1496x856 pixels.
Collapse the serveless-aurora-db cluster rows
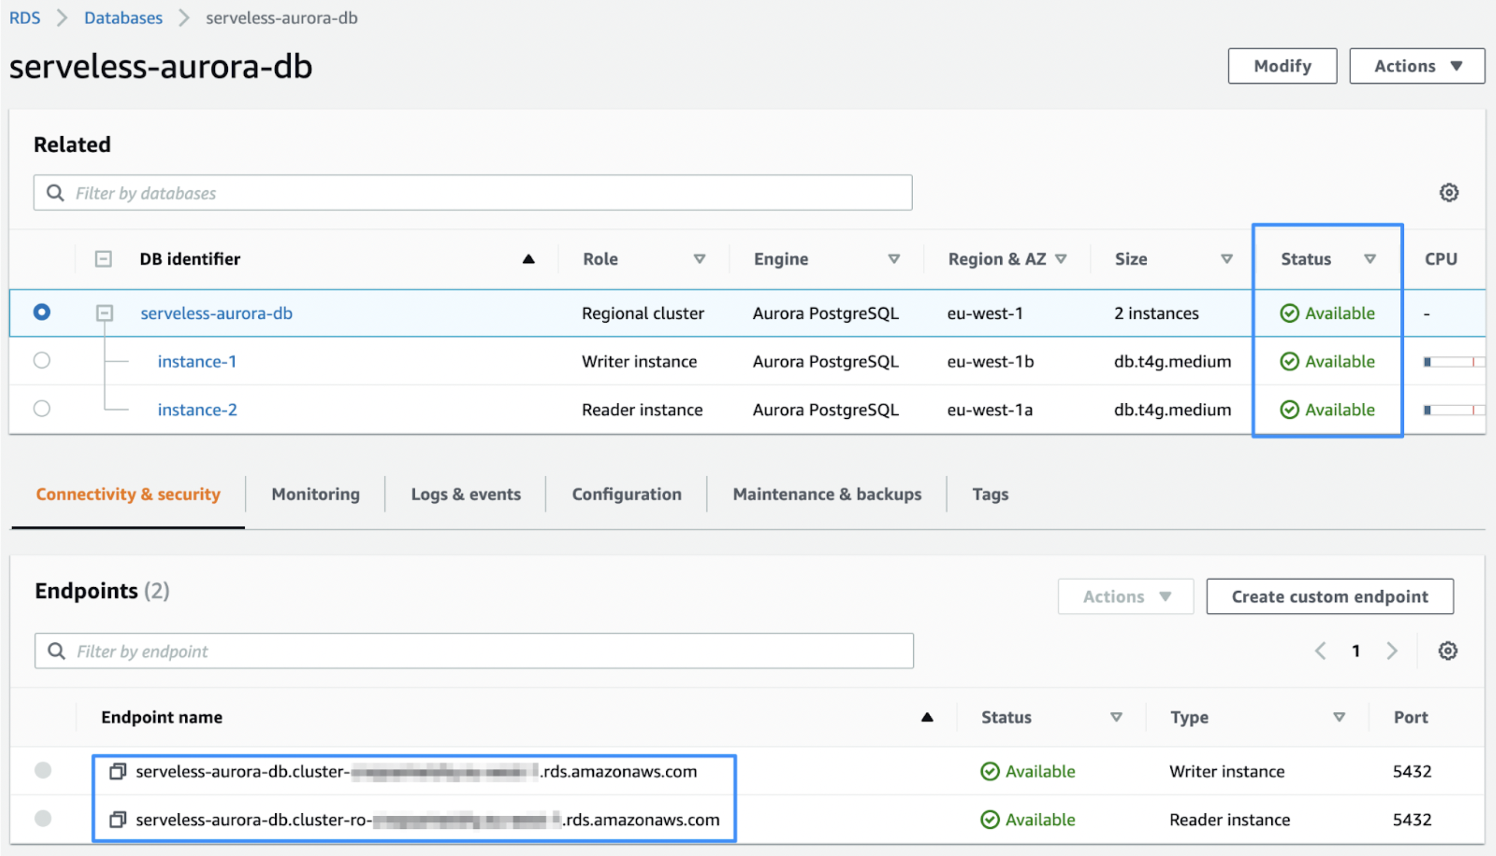click(105, 313)
